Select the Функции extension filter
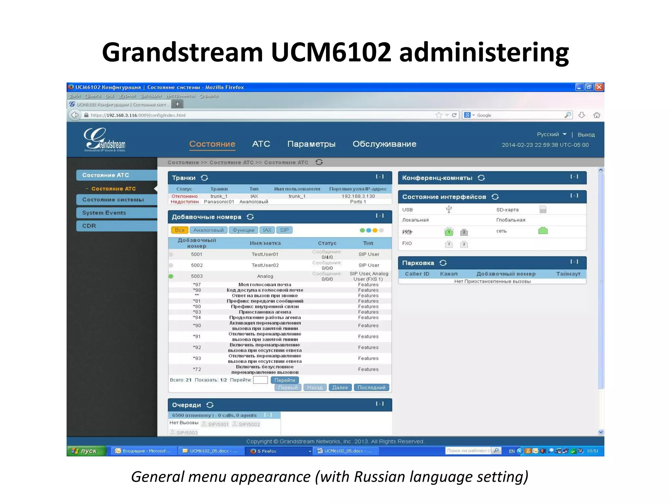This screenshot has width=671, height=503. click(x=243, y=230)
